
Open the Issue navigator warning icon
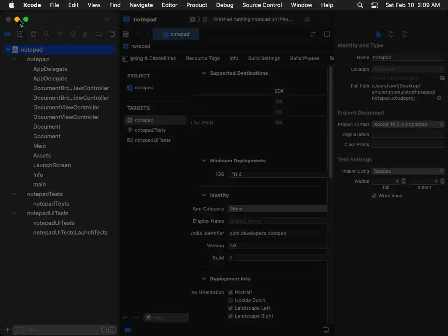59,34
